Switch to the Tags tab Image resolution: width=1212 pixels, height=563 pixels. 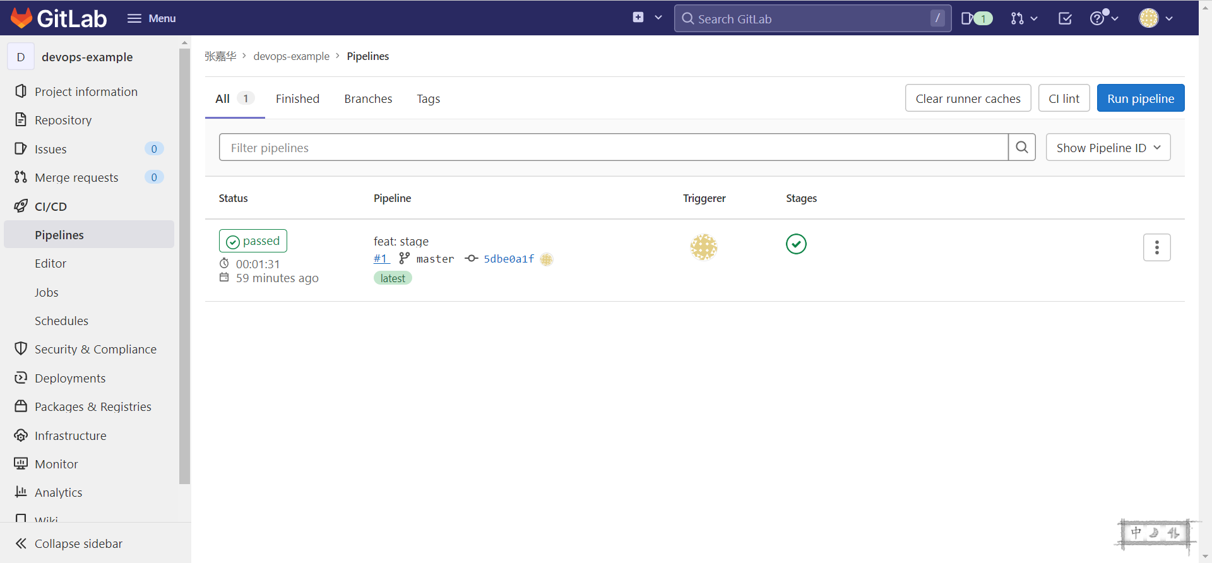point(428,98)
